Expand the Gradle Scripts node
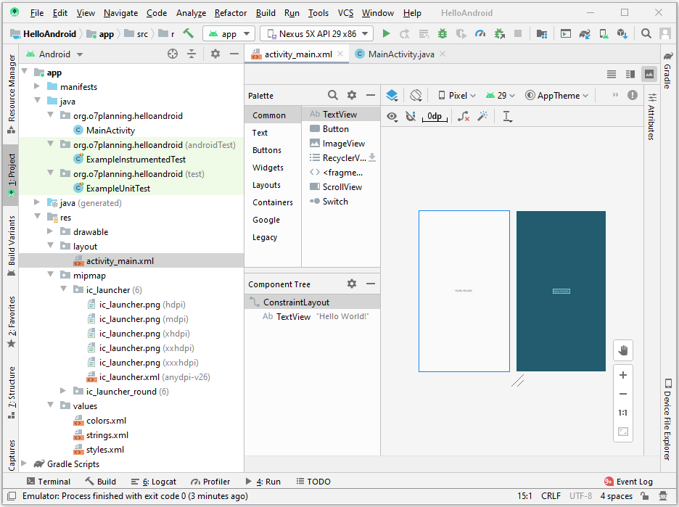This screenshot has width=679, height=507. pyautogui.click(x=24, y=463)
